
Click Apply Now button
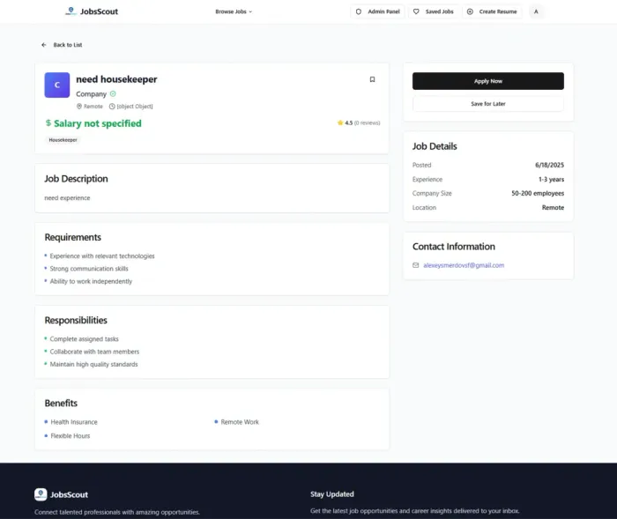coord(488,81)
